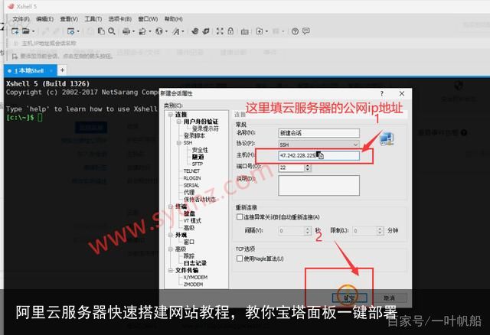Click the 主机(H) host IP field
This screenshot has width=490, height=335.
click(318, 155)
